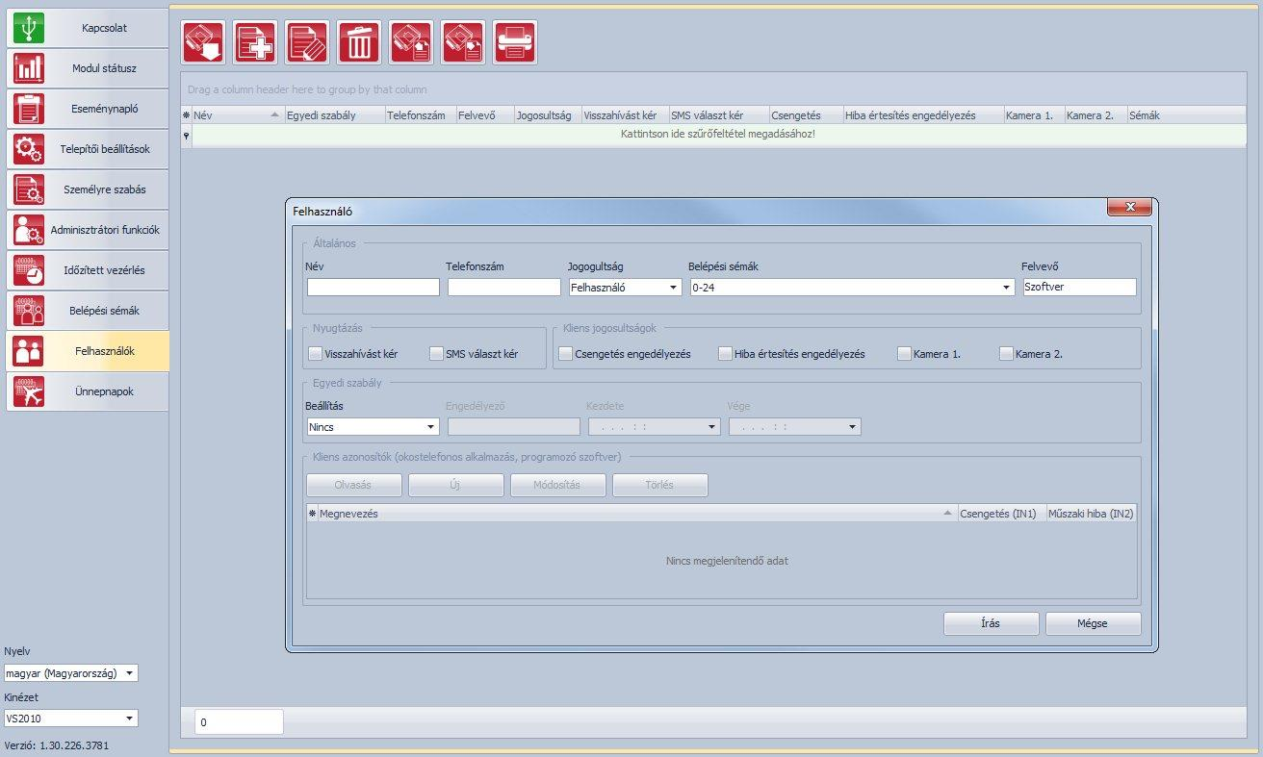Click the Módosítás button
Screen dimensions: 1263x757
(558, 485)
